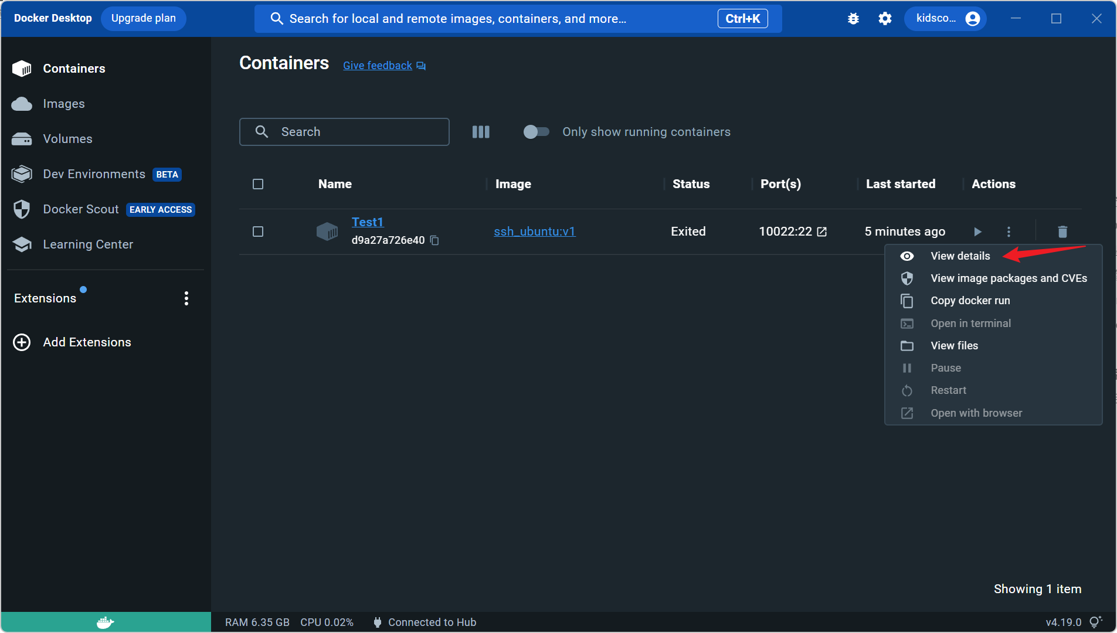
Task: Click the RAM 6.35 GB indicator
Action: (257, 622)
